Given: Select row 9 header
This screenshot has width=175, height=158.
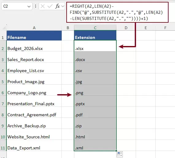Looking at the screenshot, I should coord(3,123).
